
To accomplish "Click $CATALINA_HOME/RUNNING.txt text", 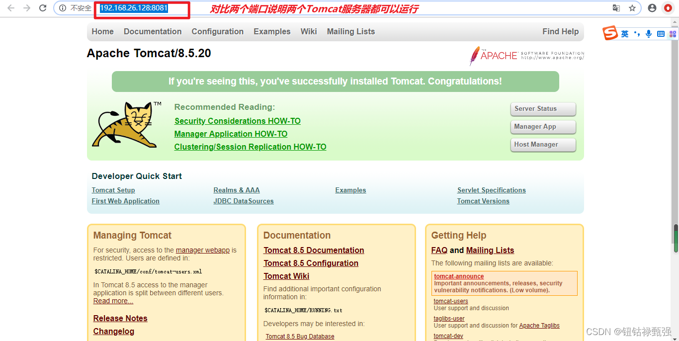I will [x=303, y=310].
